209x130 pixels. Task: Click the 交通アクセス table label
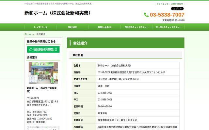tap(80, 79)
